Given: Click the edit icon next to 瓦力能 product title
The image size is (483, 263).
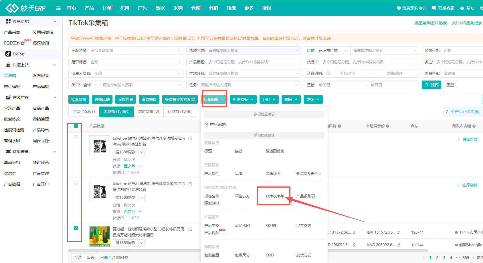Looking at the screenshot, I should point(190,229).
